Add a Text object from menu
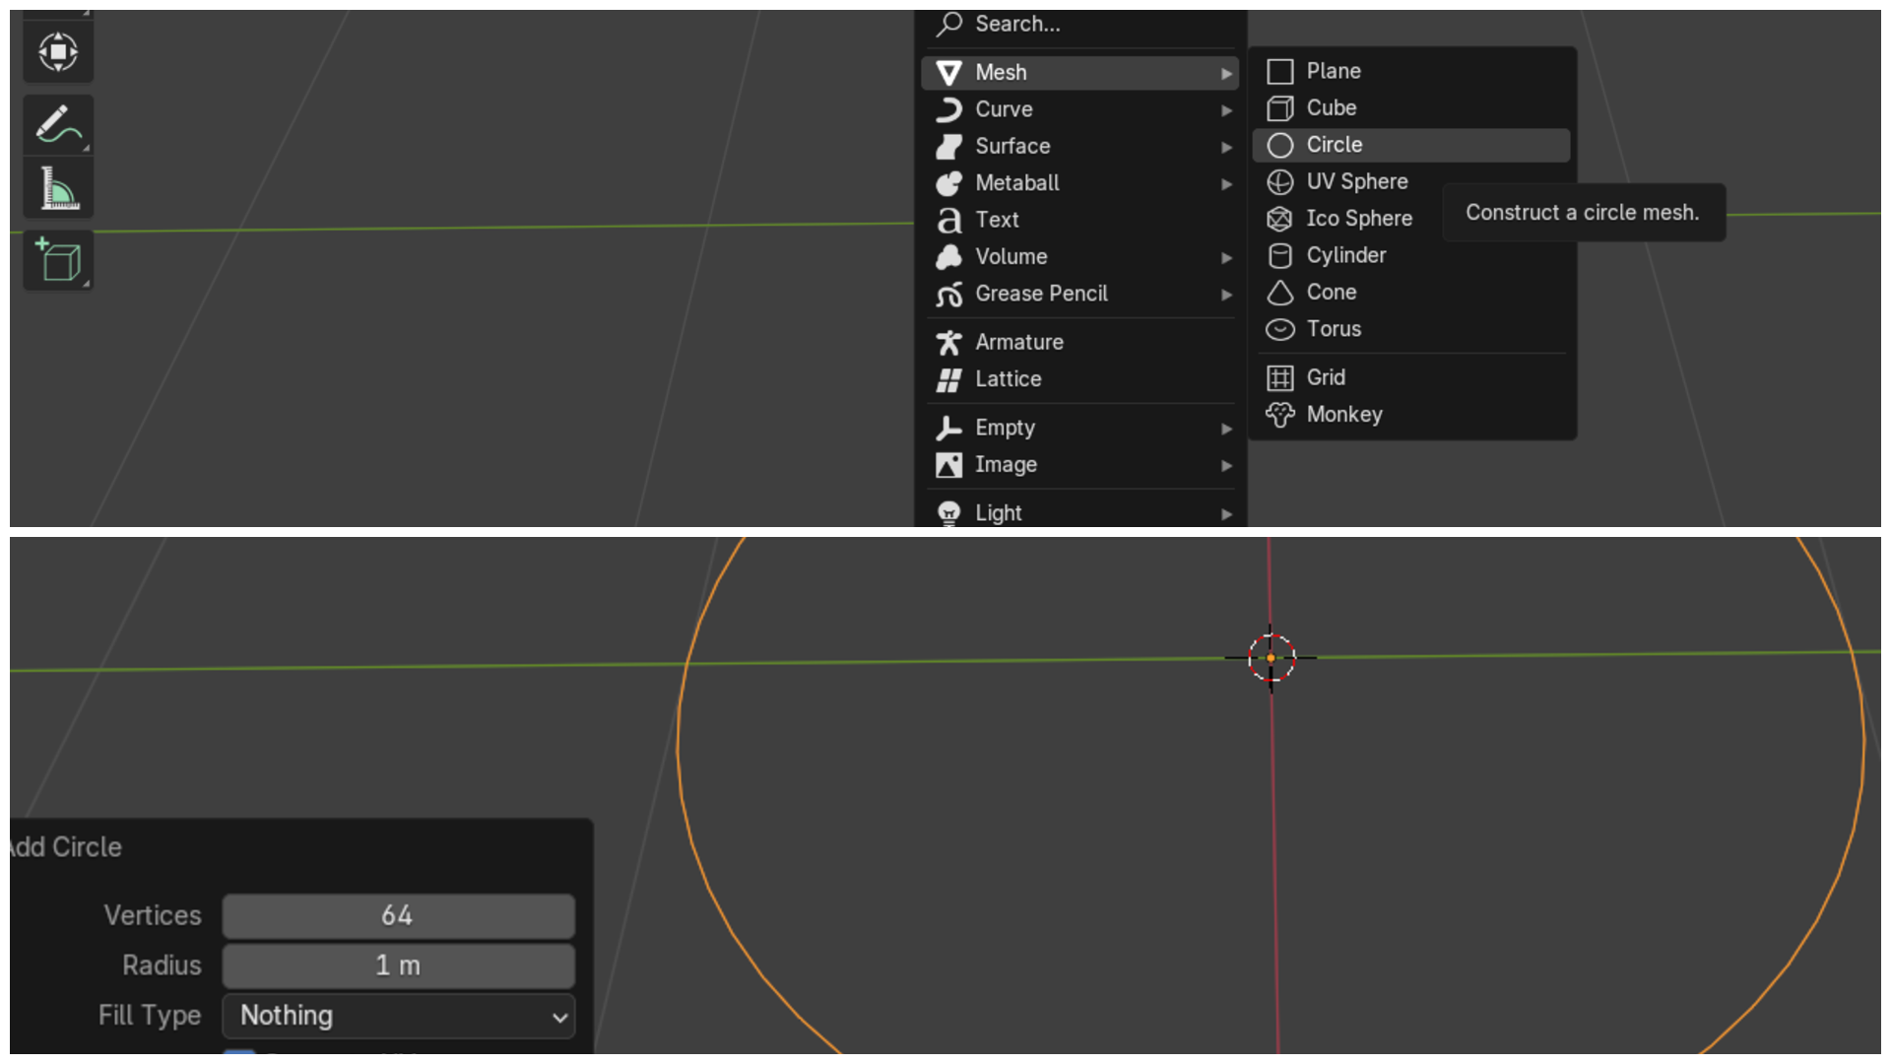The height and width of the screenshot is (1064, 1891). (1079, 220)
